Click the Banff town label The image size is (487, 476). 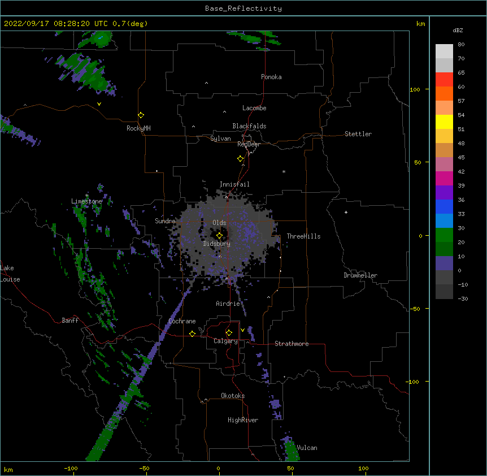(x=70, y=321)
